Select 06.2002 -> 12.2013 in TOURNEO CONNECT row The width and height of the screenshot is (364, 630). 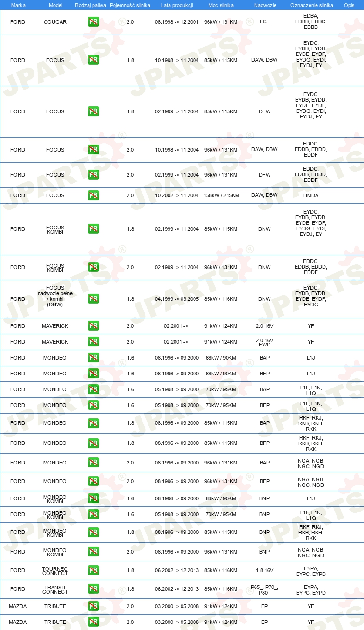[177, 570]
